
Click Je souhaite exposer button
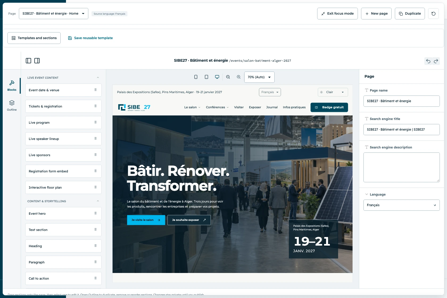click(x=189, y=220)
